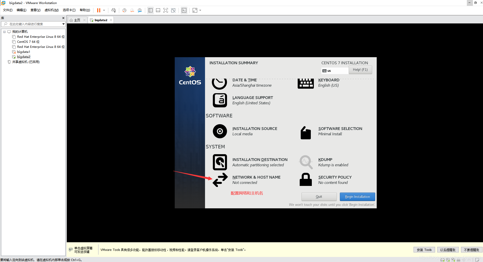The width and height of the screenshot is (483, 262).
Task: Collapse the 我的计算机 tree node
Action: coord(4,32)
